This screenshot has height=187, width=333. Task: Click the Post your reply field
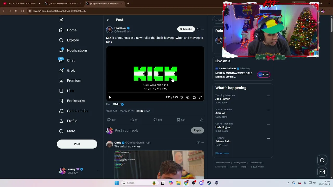tap(152, 130)
